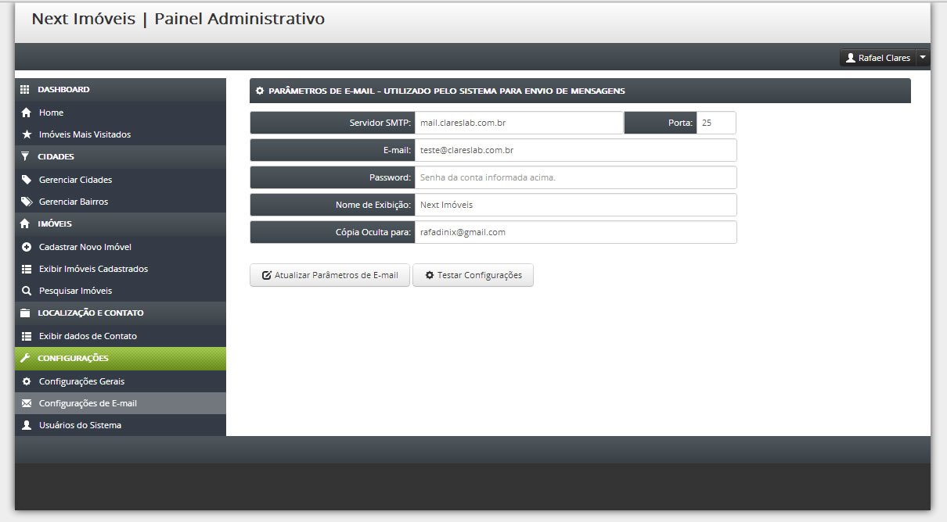Click the plus circle icon beside Cadastrar Novo Imóvel

pyautogui.click(x=26, y=247)
